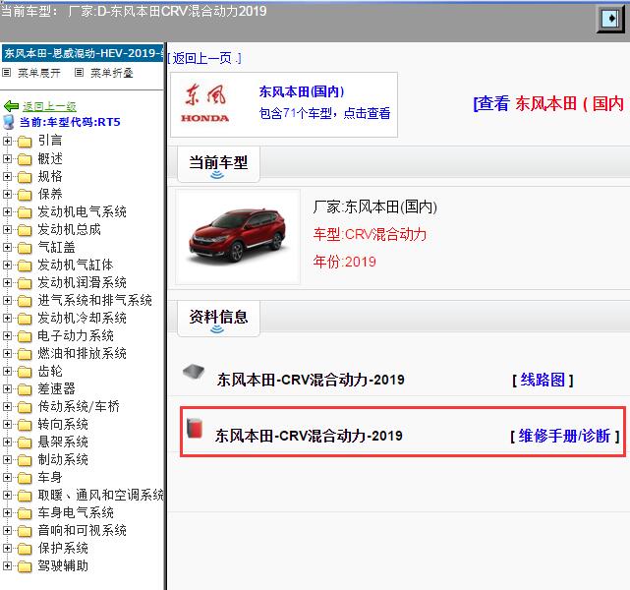Click 菜单折叠 to collapse all menus
This screenshot has width=630, height=590.
click(x=111, y=73)
